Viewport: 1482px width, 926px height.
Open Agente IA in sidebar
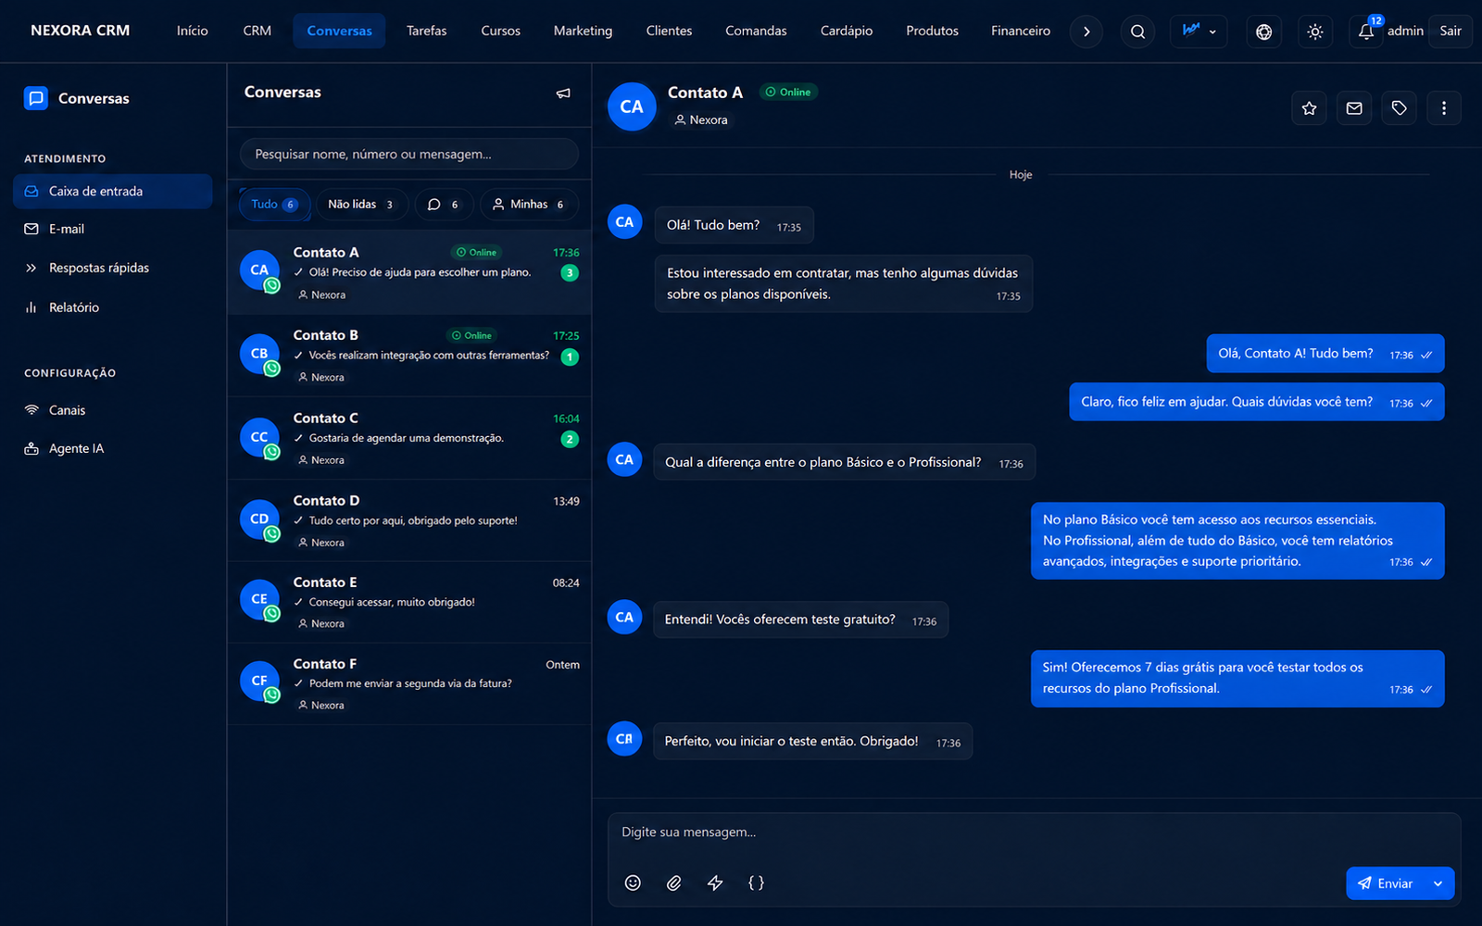[113, 449]
